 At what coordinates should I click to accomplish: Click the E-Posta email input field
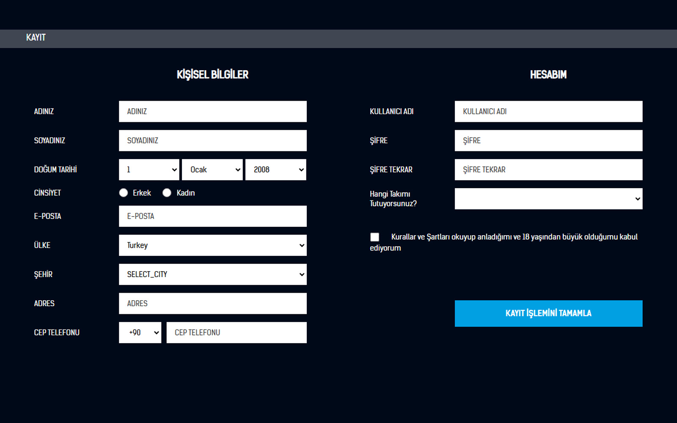212,216
